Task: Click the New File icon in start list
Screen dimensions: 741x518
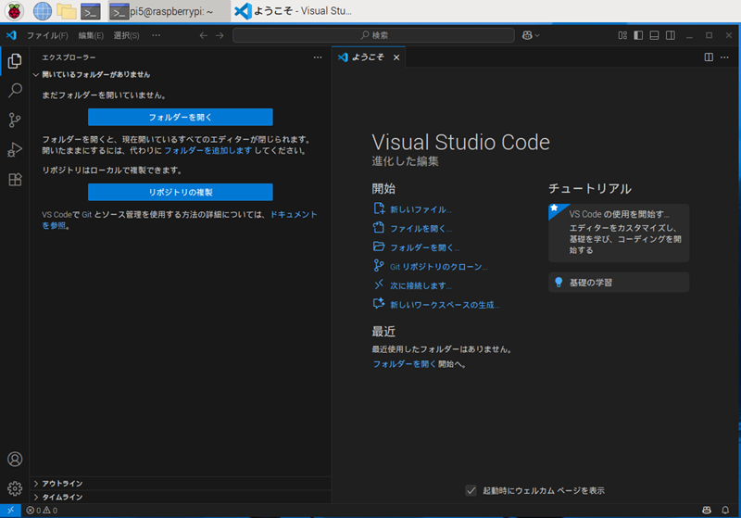Action: pyautogui.click(x=379, y=208)
